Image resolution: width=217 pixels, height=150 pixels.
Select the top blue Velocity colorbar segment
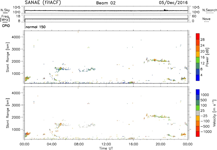[198, 92]
